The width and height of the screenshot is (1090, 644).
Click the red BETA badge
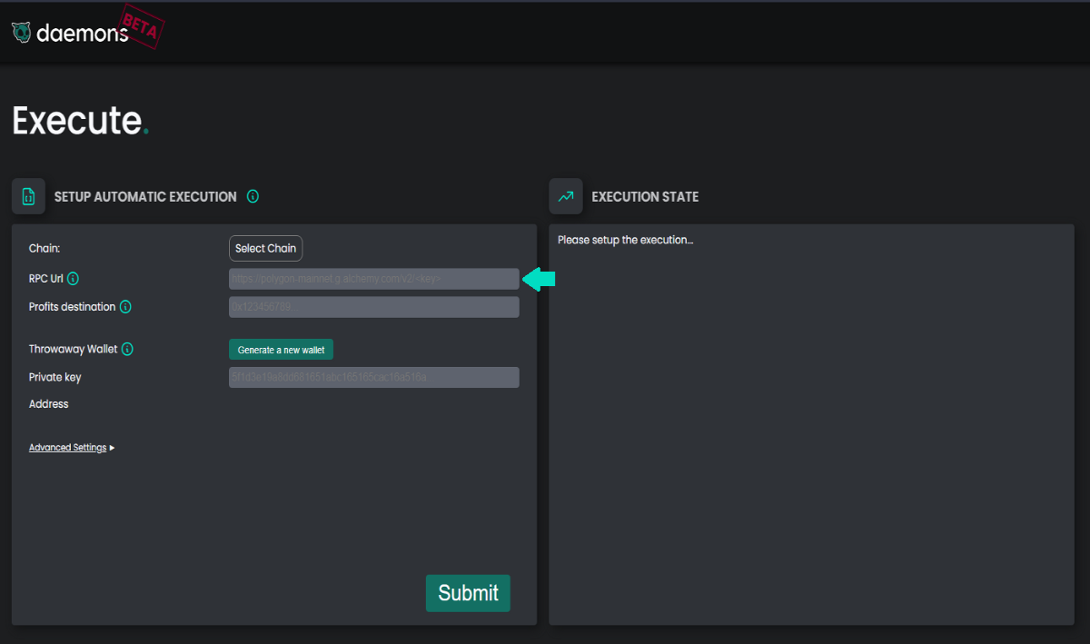pyautogui.click(x=141, y=26)
